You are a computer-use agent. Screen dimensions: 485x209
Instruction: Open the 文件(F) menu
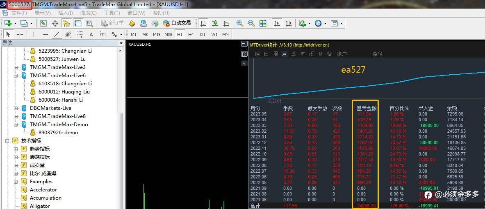click(x=19, y=13)
